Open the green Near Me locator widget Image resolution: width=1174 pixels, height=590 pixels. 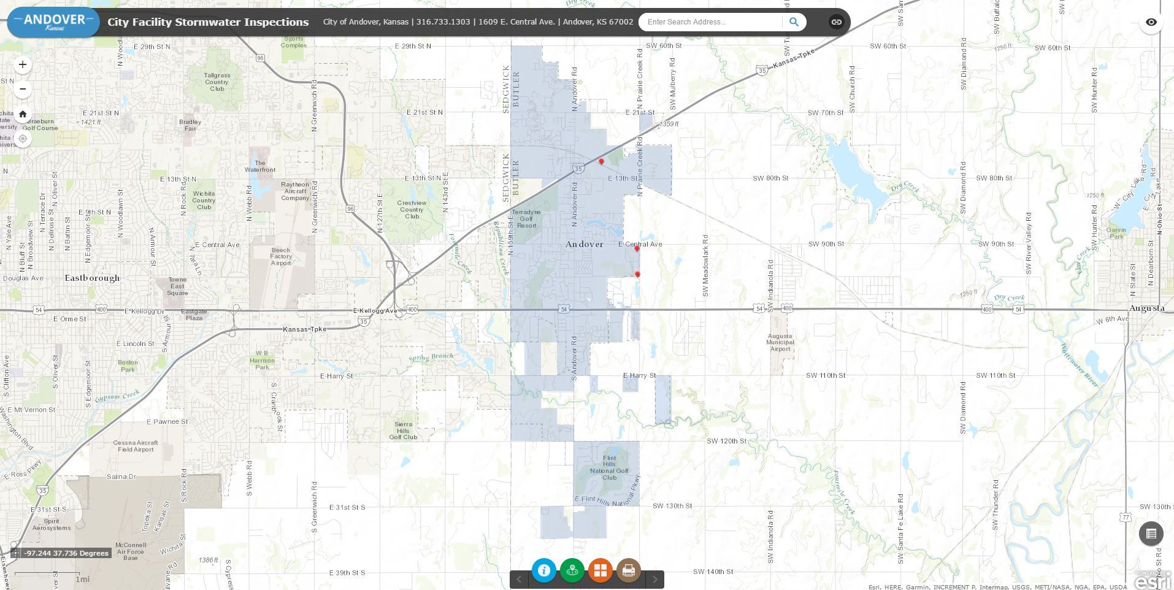(572, 570)
